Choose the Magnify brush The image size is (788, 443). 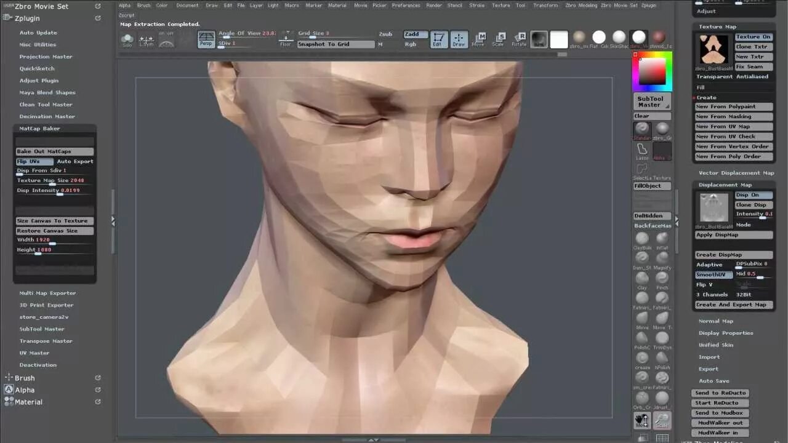(x=662, y=260)
